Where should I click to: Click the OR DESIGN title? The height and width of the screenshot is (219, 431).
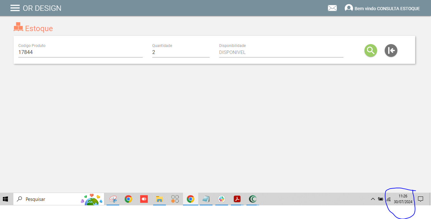pyautogui.click(x=42, y=8)
